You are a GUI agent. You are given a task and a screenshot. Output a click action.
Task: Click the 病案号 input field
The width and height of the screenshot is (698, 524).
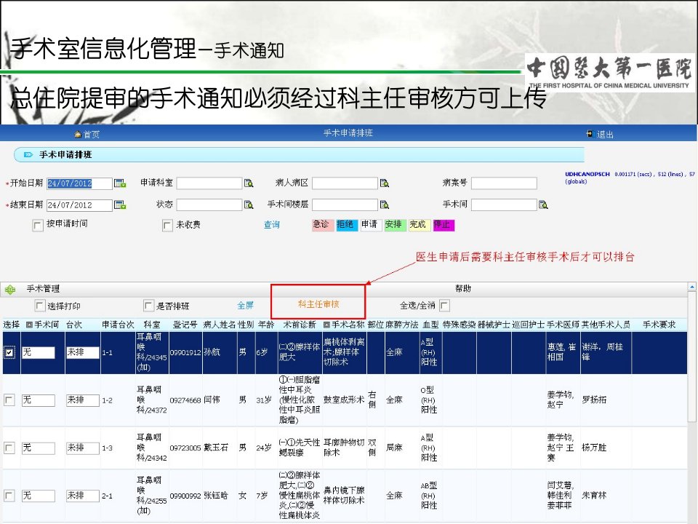coord(505,183)
